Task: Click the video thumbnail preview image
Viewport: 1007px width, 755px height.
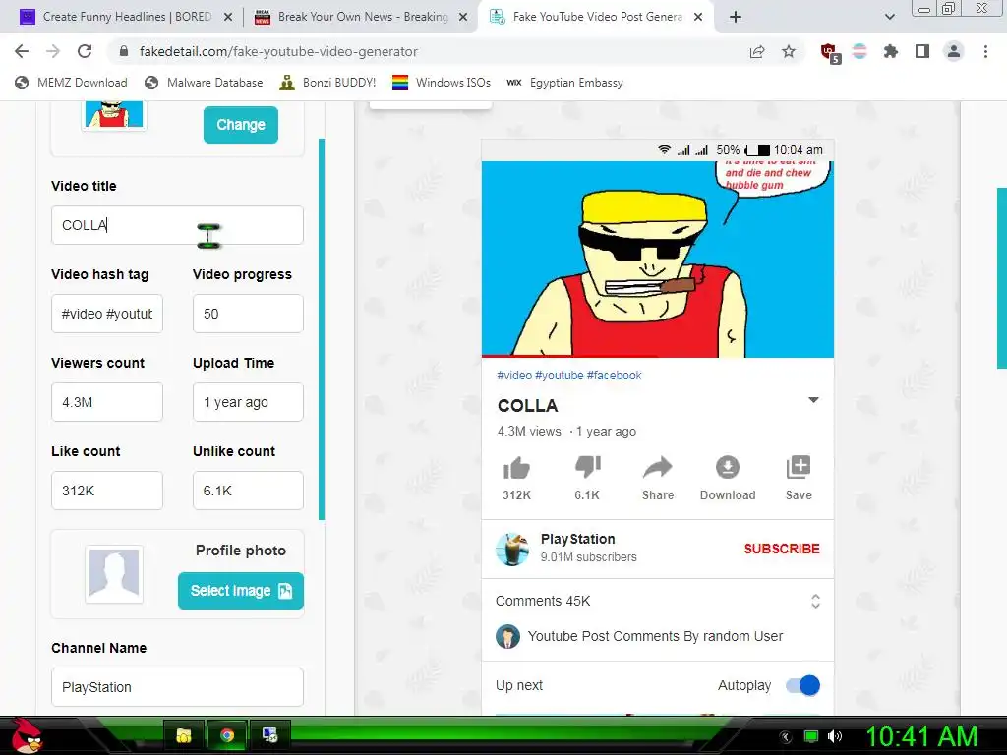Action: [658, 259]
